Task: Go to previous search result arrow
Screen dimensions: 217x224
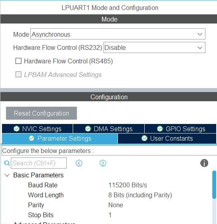Action: (79, 163)
